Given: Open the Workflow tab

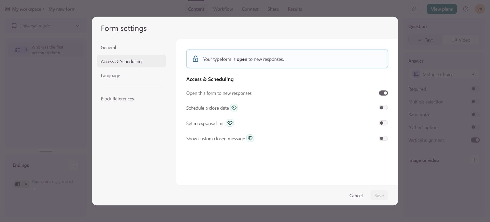Looking at the screenshot, I should [x=223, y=9].
